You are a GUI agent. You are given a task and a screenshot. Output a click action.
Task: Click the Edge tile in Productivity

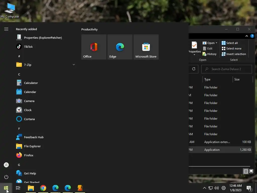[120, 47]
